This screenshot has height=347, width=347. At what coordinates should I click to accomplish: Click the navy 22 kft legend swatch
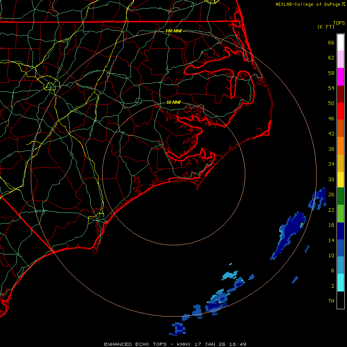(x=340, y=231)
